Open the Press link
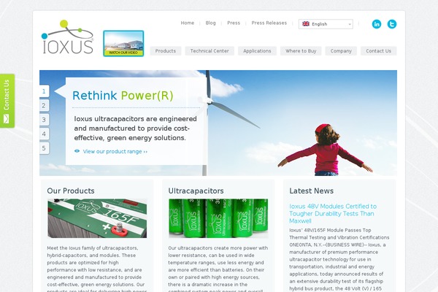Image resolution: width=438 pixels, height=292 pixels. (x=234, y=23)
